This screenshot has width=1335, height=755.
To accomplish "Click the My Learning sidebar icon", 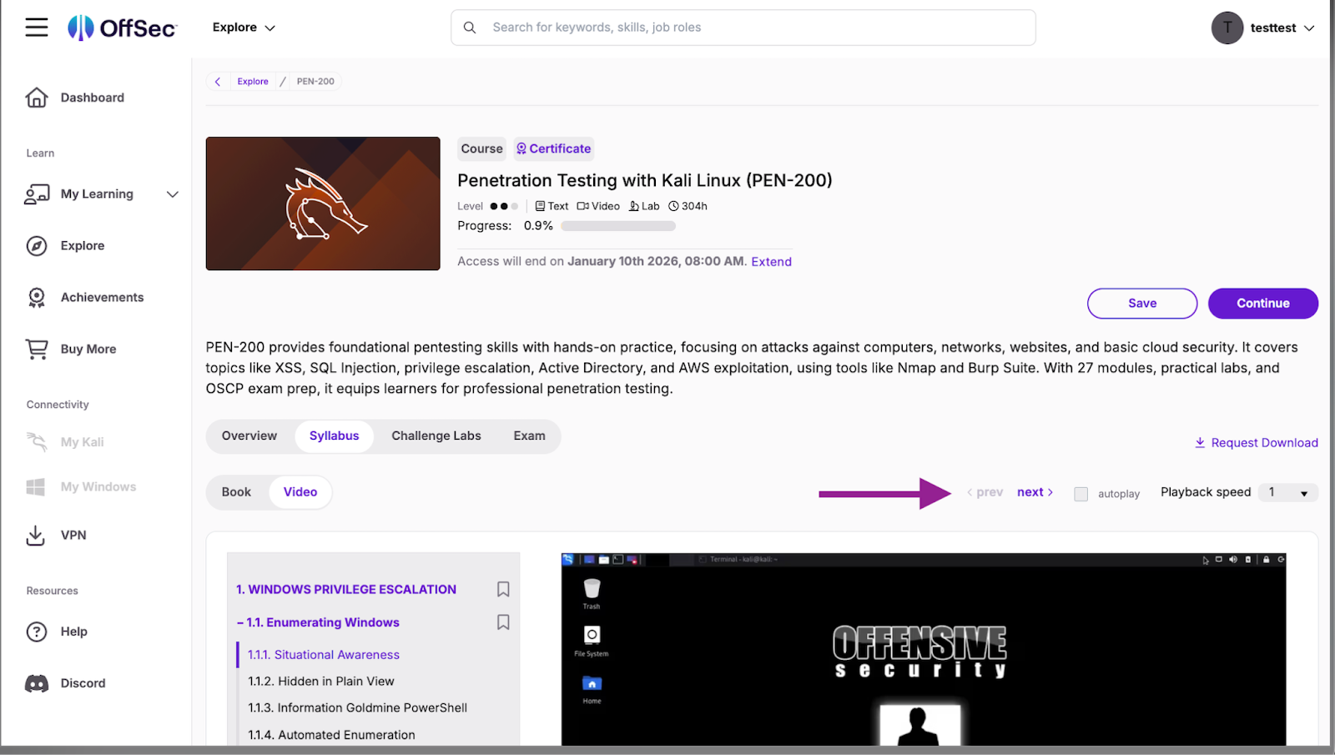I will 37,194.
